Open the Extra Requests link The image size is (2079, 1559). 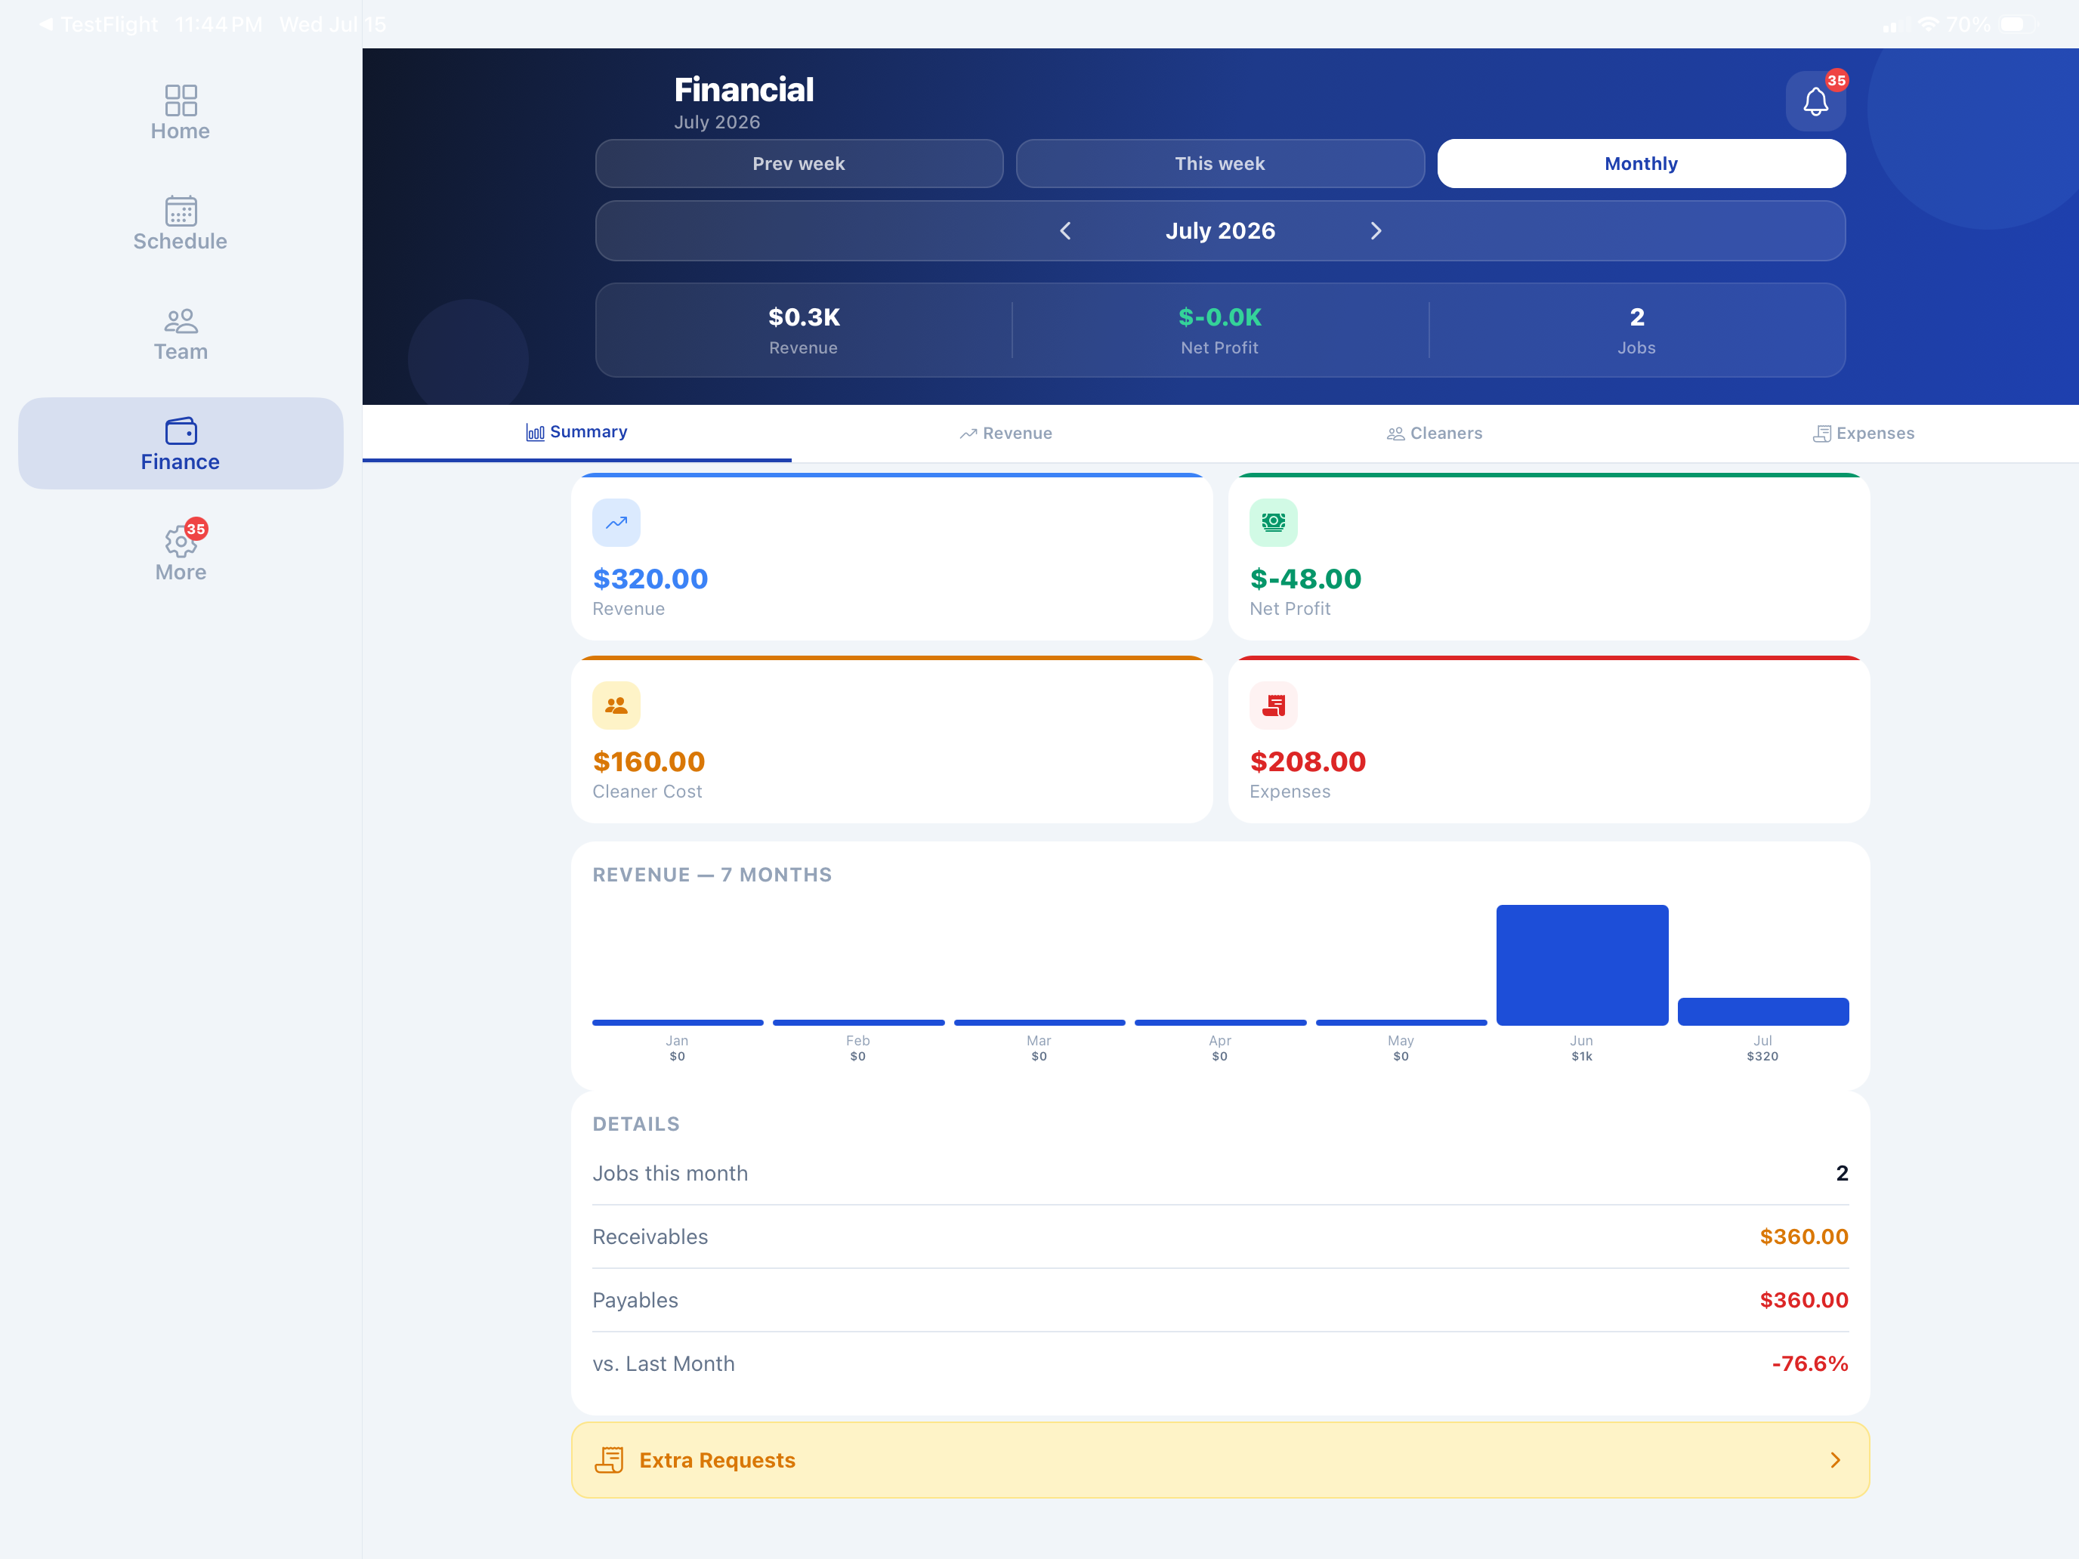(1220, 1459)
